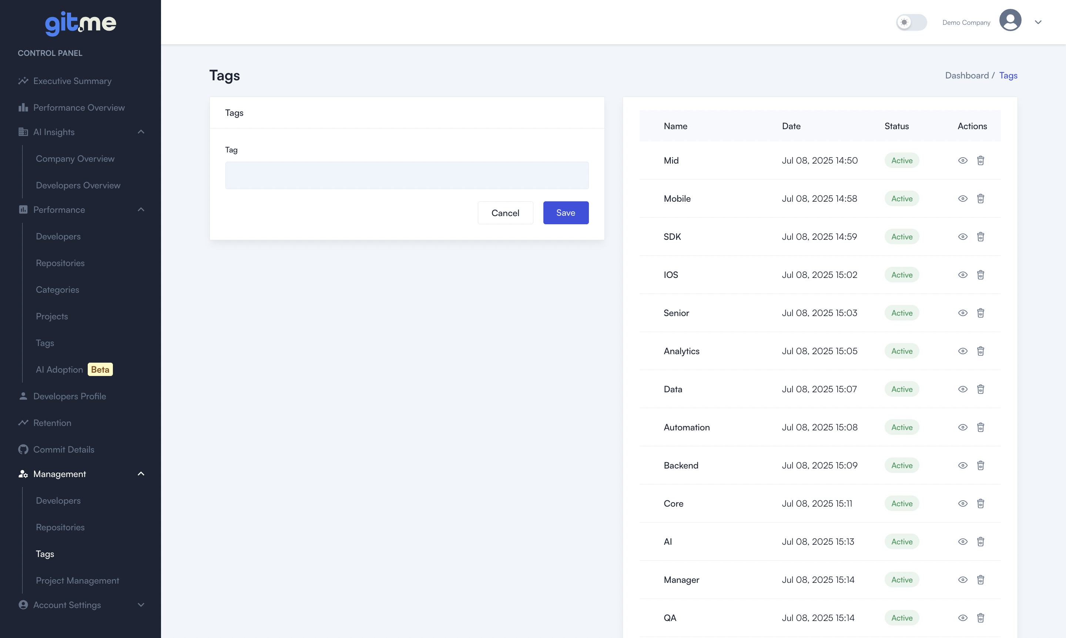This screenshot has height=638, width=1066.
Task: Open the user account dropdown chevron
Action: pos(1038,22)
